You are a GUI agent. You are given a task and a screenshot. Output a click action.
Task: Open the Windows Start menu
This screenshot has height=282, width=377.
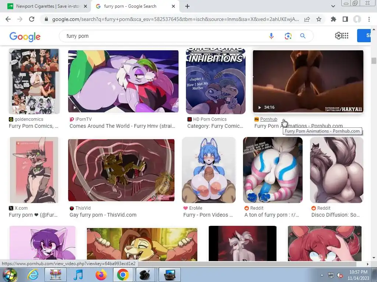[x=9, y=275]
